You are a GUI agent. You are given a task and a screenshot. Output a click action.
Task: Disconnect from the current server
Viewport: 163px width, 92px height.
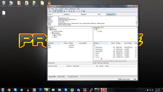72,11
